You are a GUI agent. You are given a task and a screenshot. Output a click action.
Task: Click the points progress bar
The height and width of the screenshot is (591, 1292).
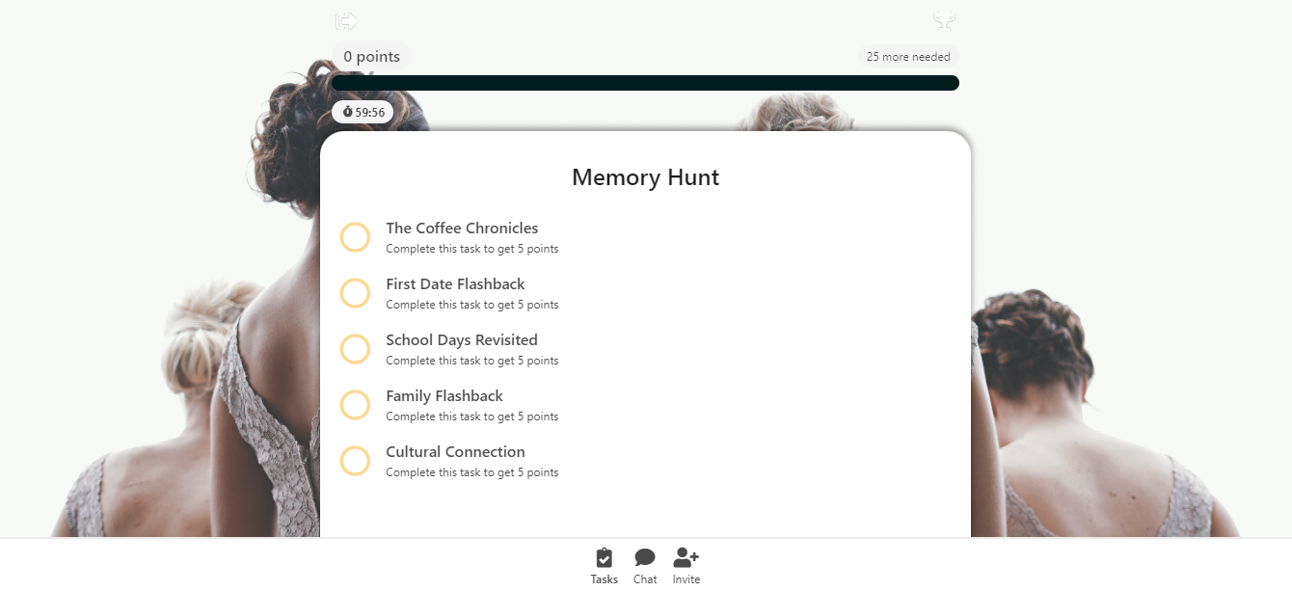(x=645, y=83)
